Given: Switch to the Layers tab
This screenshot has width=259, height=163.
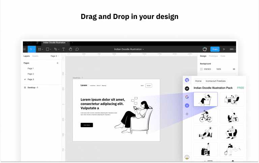Looking at the screenshot, I should 26,56.
